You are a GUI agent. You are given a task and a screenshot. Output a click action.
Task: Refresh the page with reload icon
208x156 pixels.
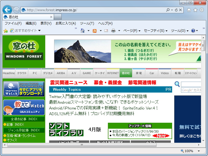(176, 10)
